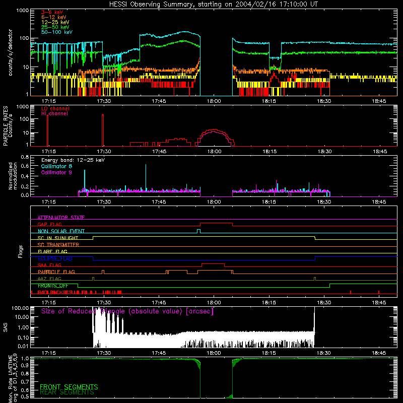The image size is (403, 403).
Task: Click the Normalized modulation axis label
Action: 13,176
